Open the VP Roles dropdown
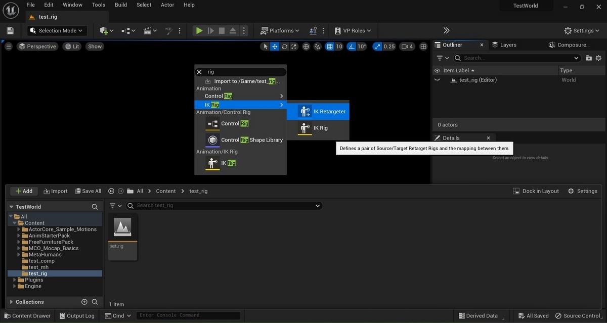 click(x=353, y=30)
